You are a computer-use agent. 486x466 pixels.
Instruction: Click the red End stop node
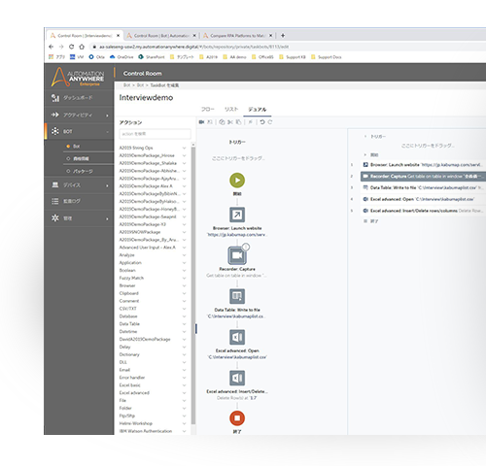[x=237, y=418]
